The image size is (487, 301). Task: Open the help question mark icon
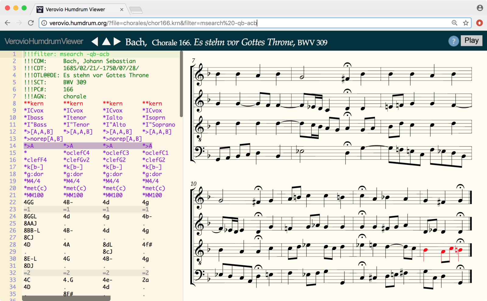[x=454, y=41]
